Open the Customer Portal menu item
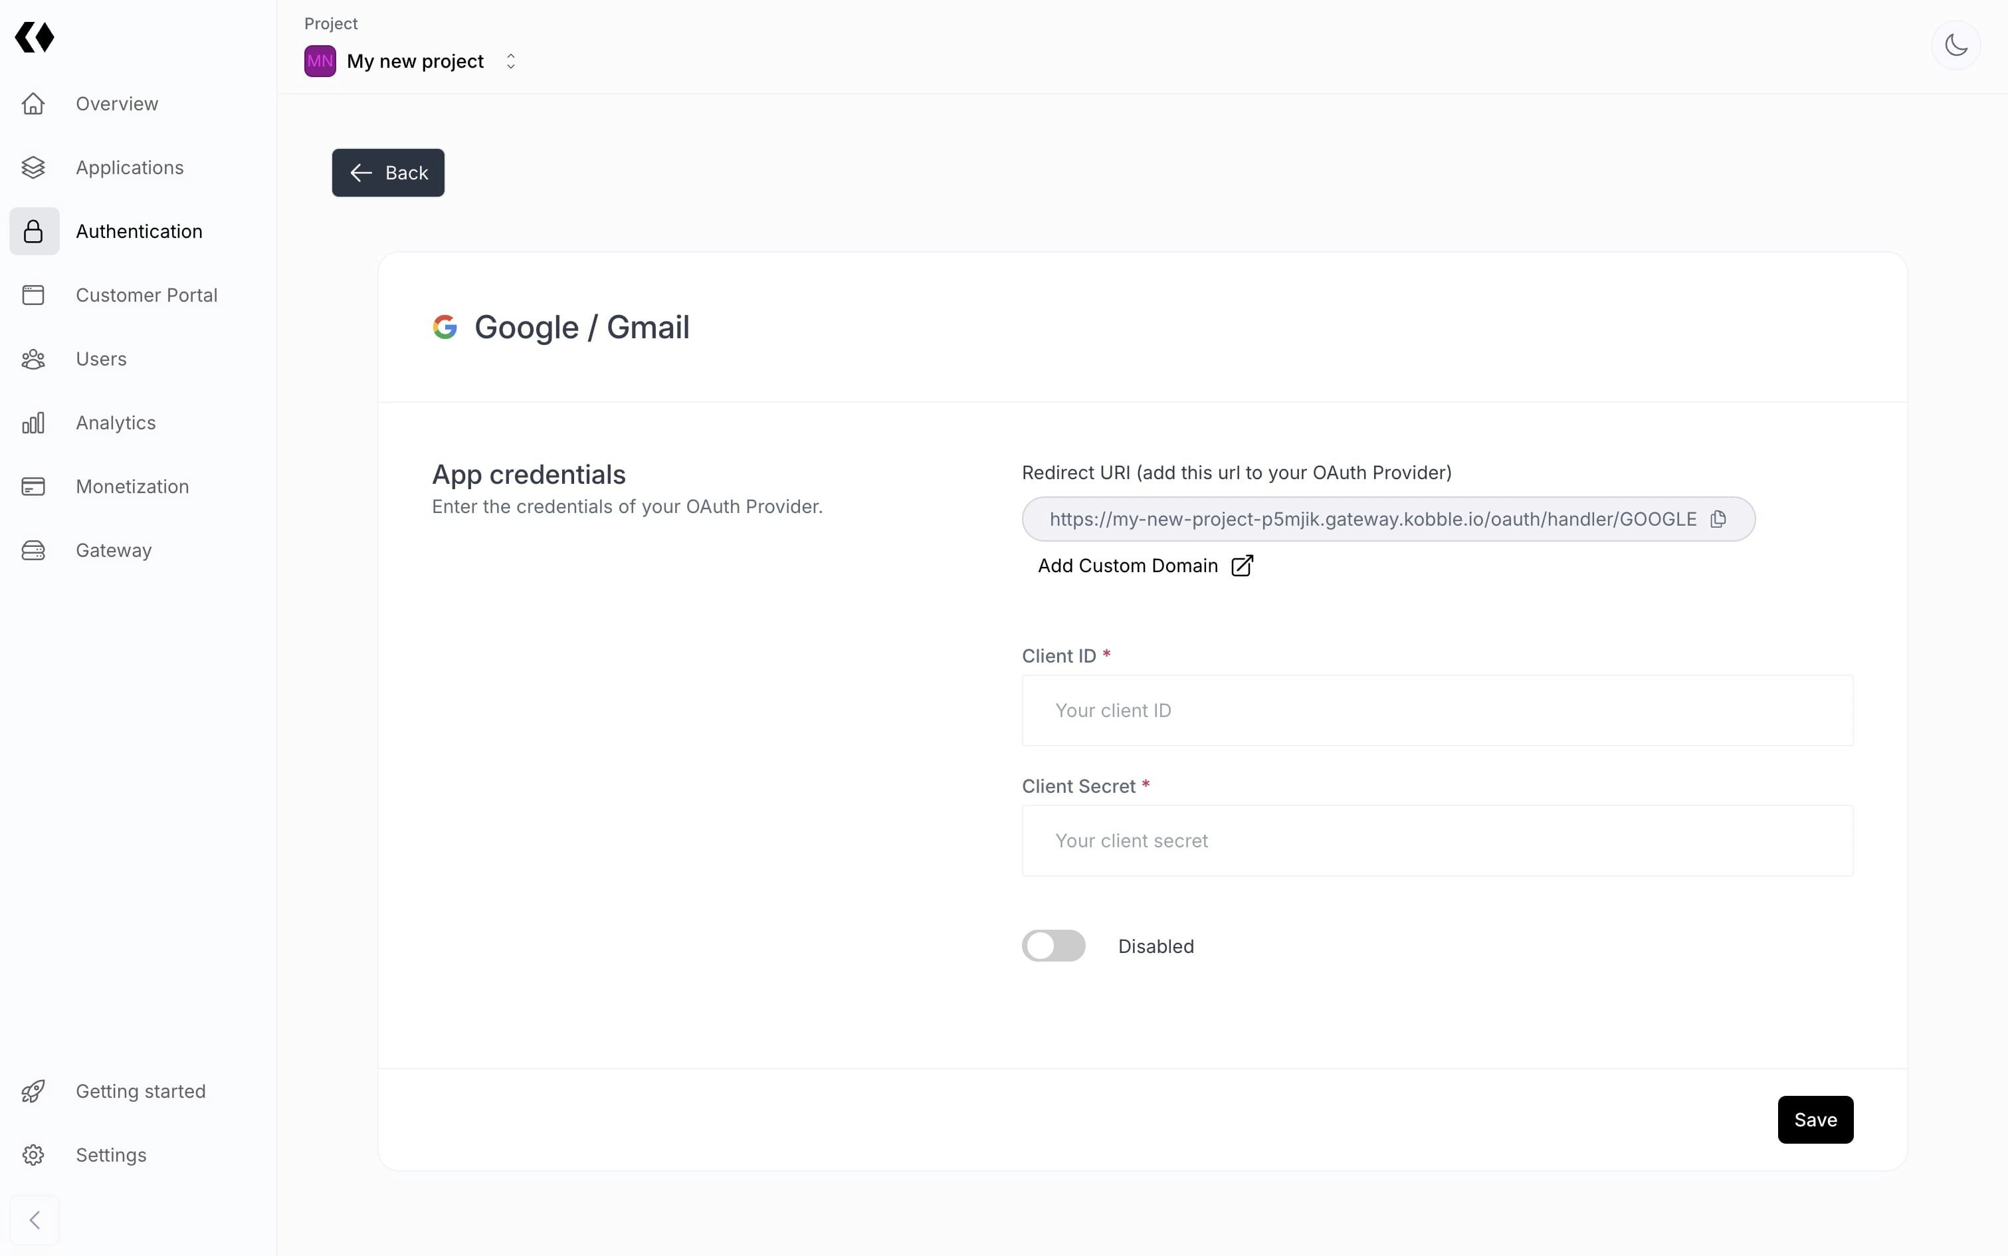The image size is (2008, 1256). point(146,296)
